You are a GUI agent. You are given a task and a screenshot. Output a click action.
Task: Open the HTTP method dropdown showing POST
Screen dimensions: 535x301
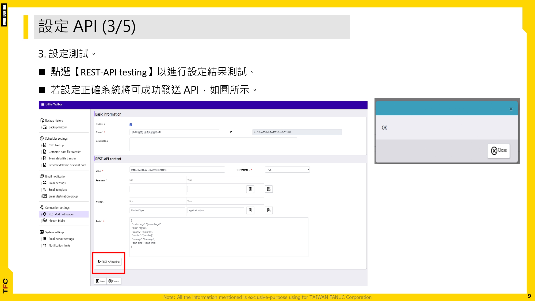click(x=287, y=169)
